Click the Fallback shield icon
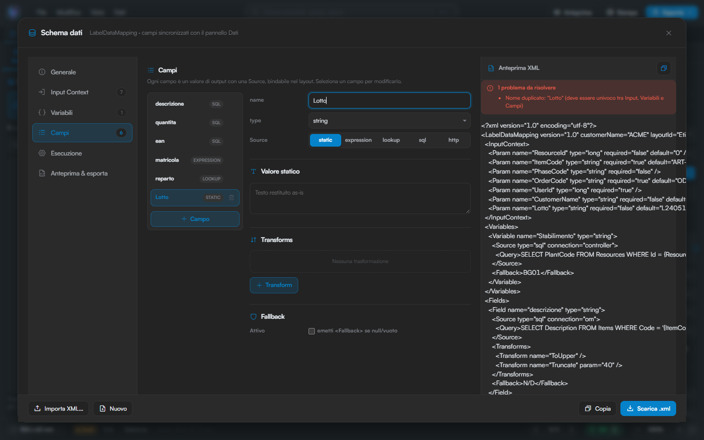 [253, 317]
